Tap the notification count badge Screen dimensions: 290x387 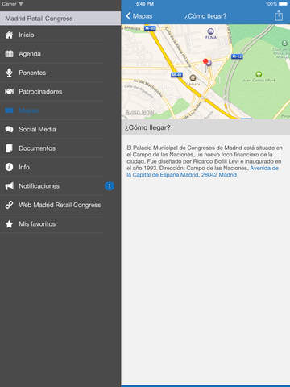pyautogui.click(x=110, y=186)
